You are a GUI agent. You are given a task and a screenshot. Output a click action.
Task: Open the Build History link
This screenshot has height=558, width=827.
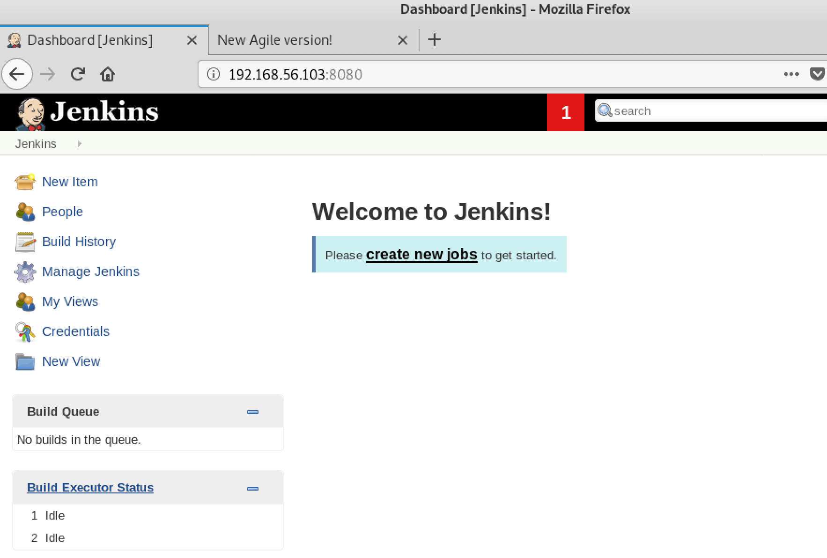[79, 242]
